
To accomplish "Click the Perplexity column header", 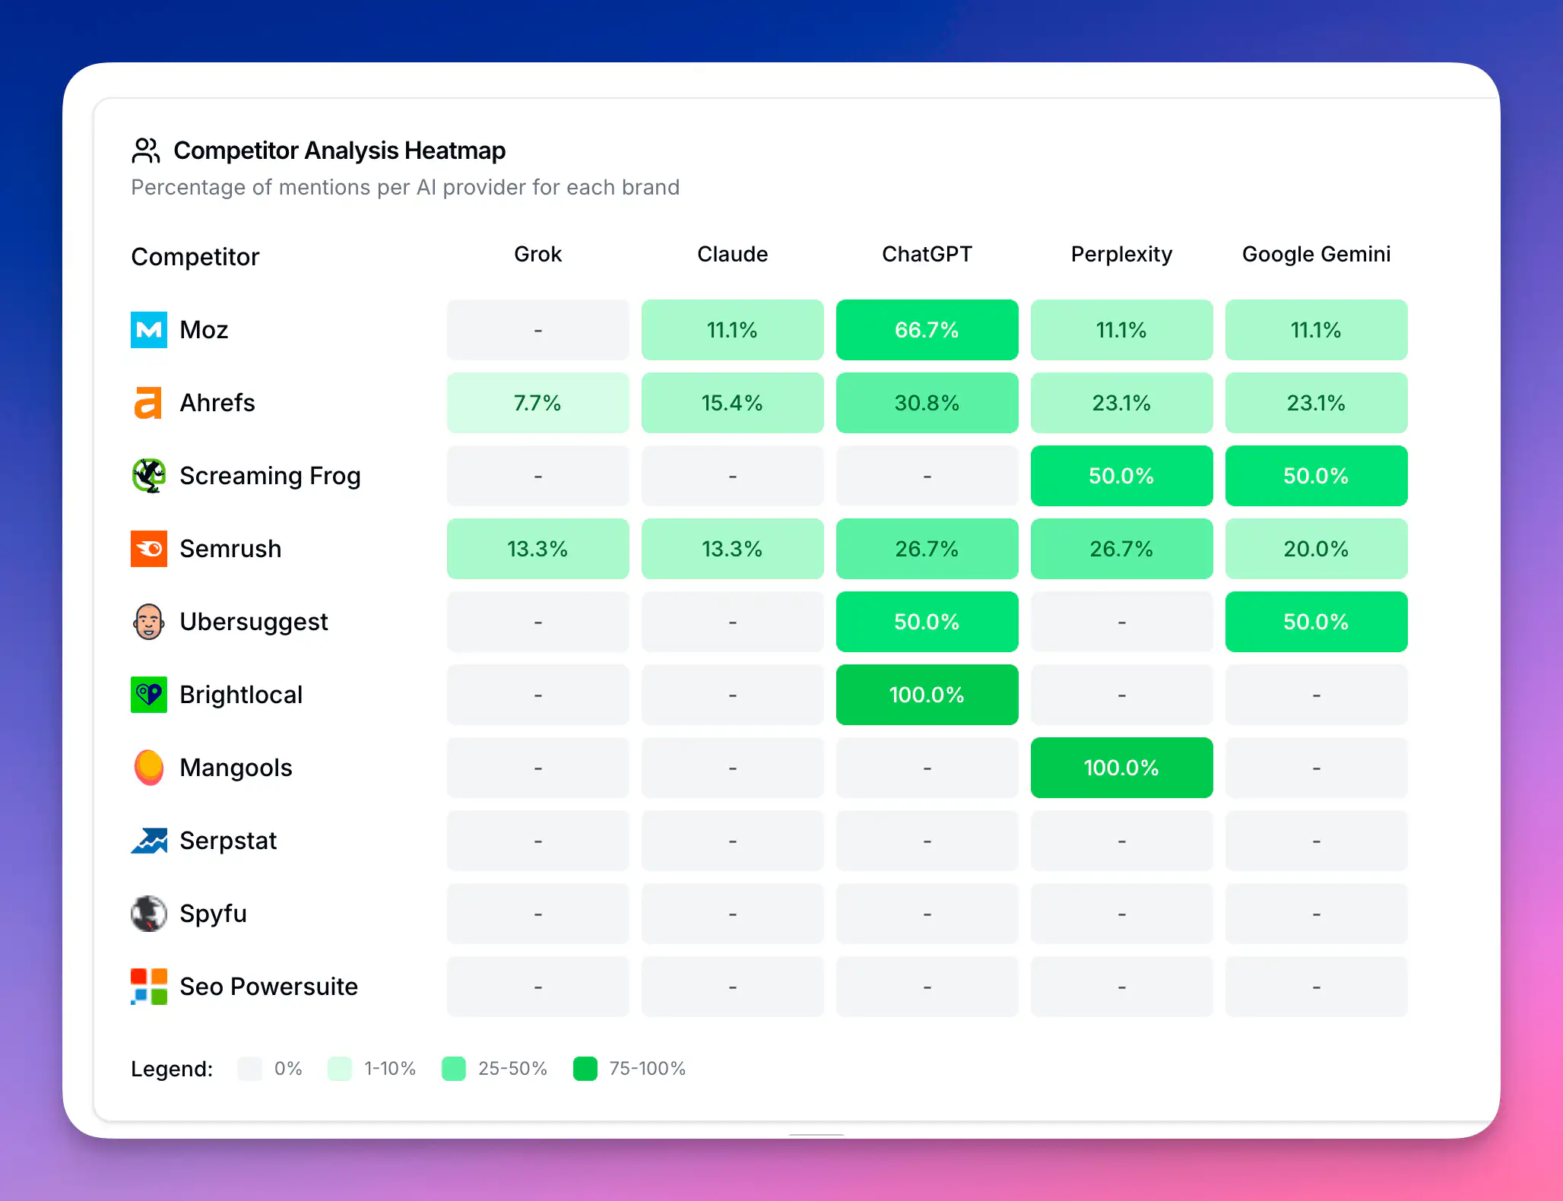I will 1121,254.
